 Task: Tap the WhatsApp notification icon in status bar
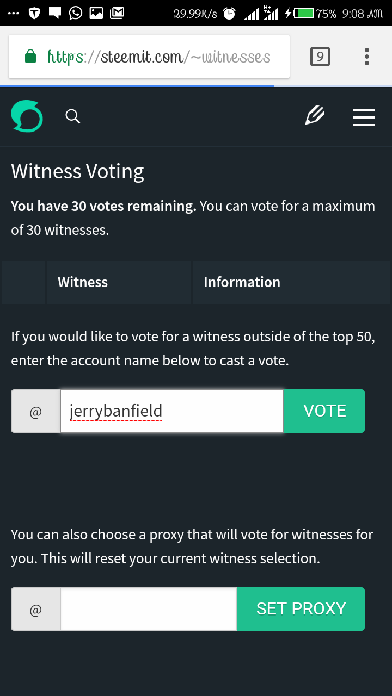[x=76, y=13]
